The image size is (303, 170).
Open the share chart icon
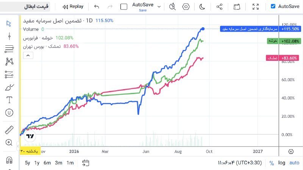tap(219, 7)
